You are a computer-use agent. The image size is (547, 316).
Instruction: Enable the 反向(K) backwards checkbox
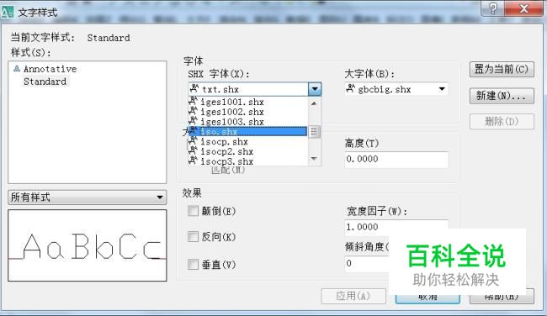[193, 237]
